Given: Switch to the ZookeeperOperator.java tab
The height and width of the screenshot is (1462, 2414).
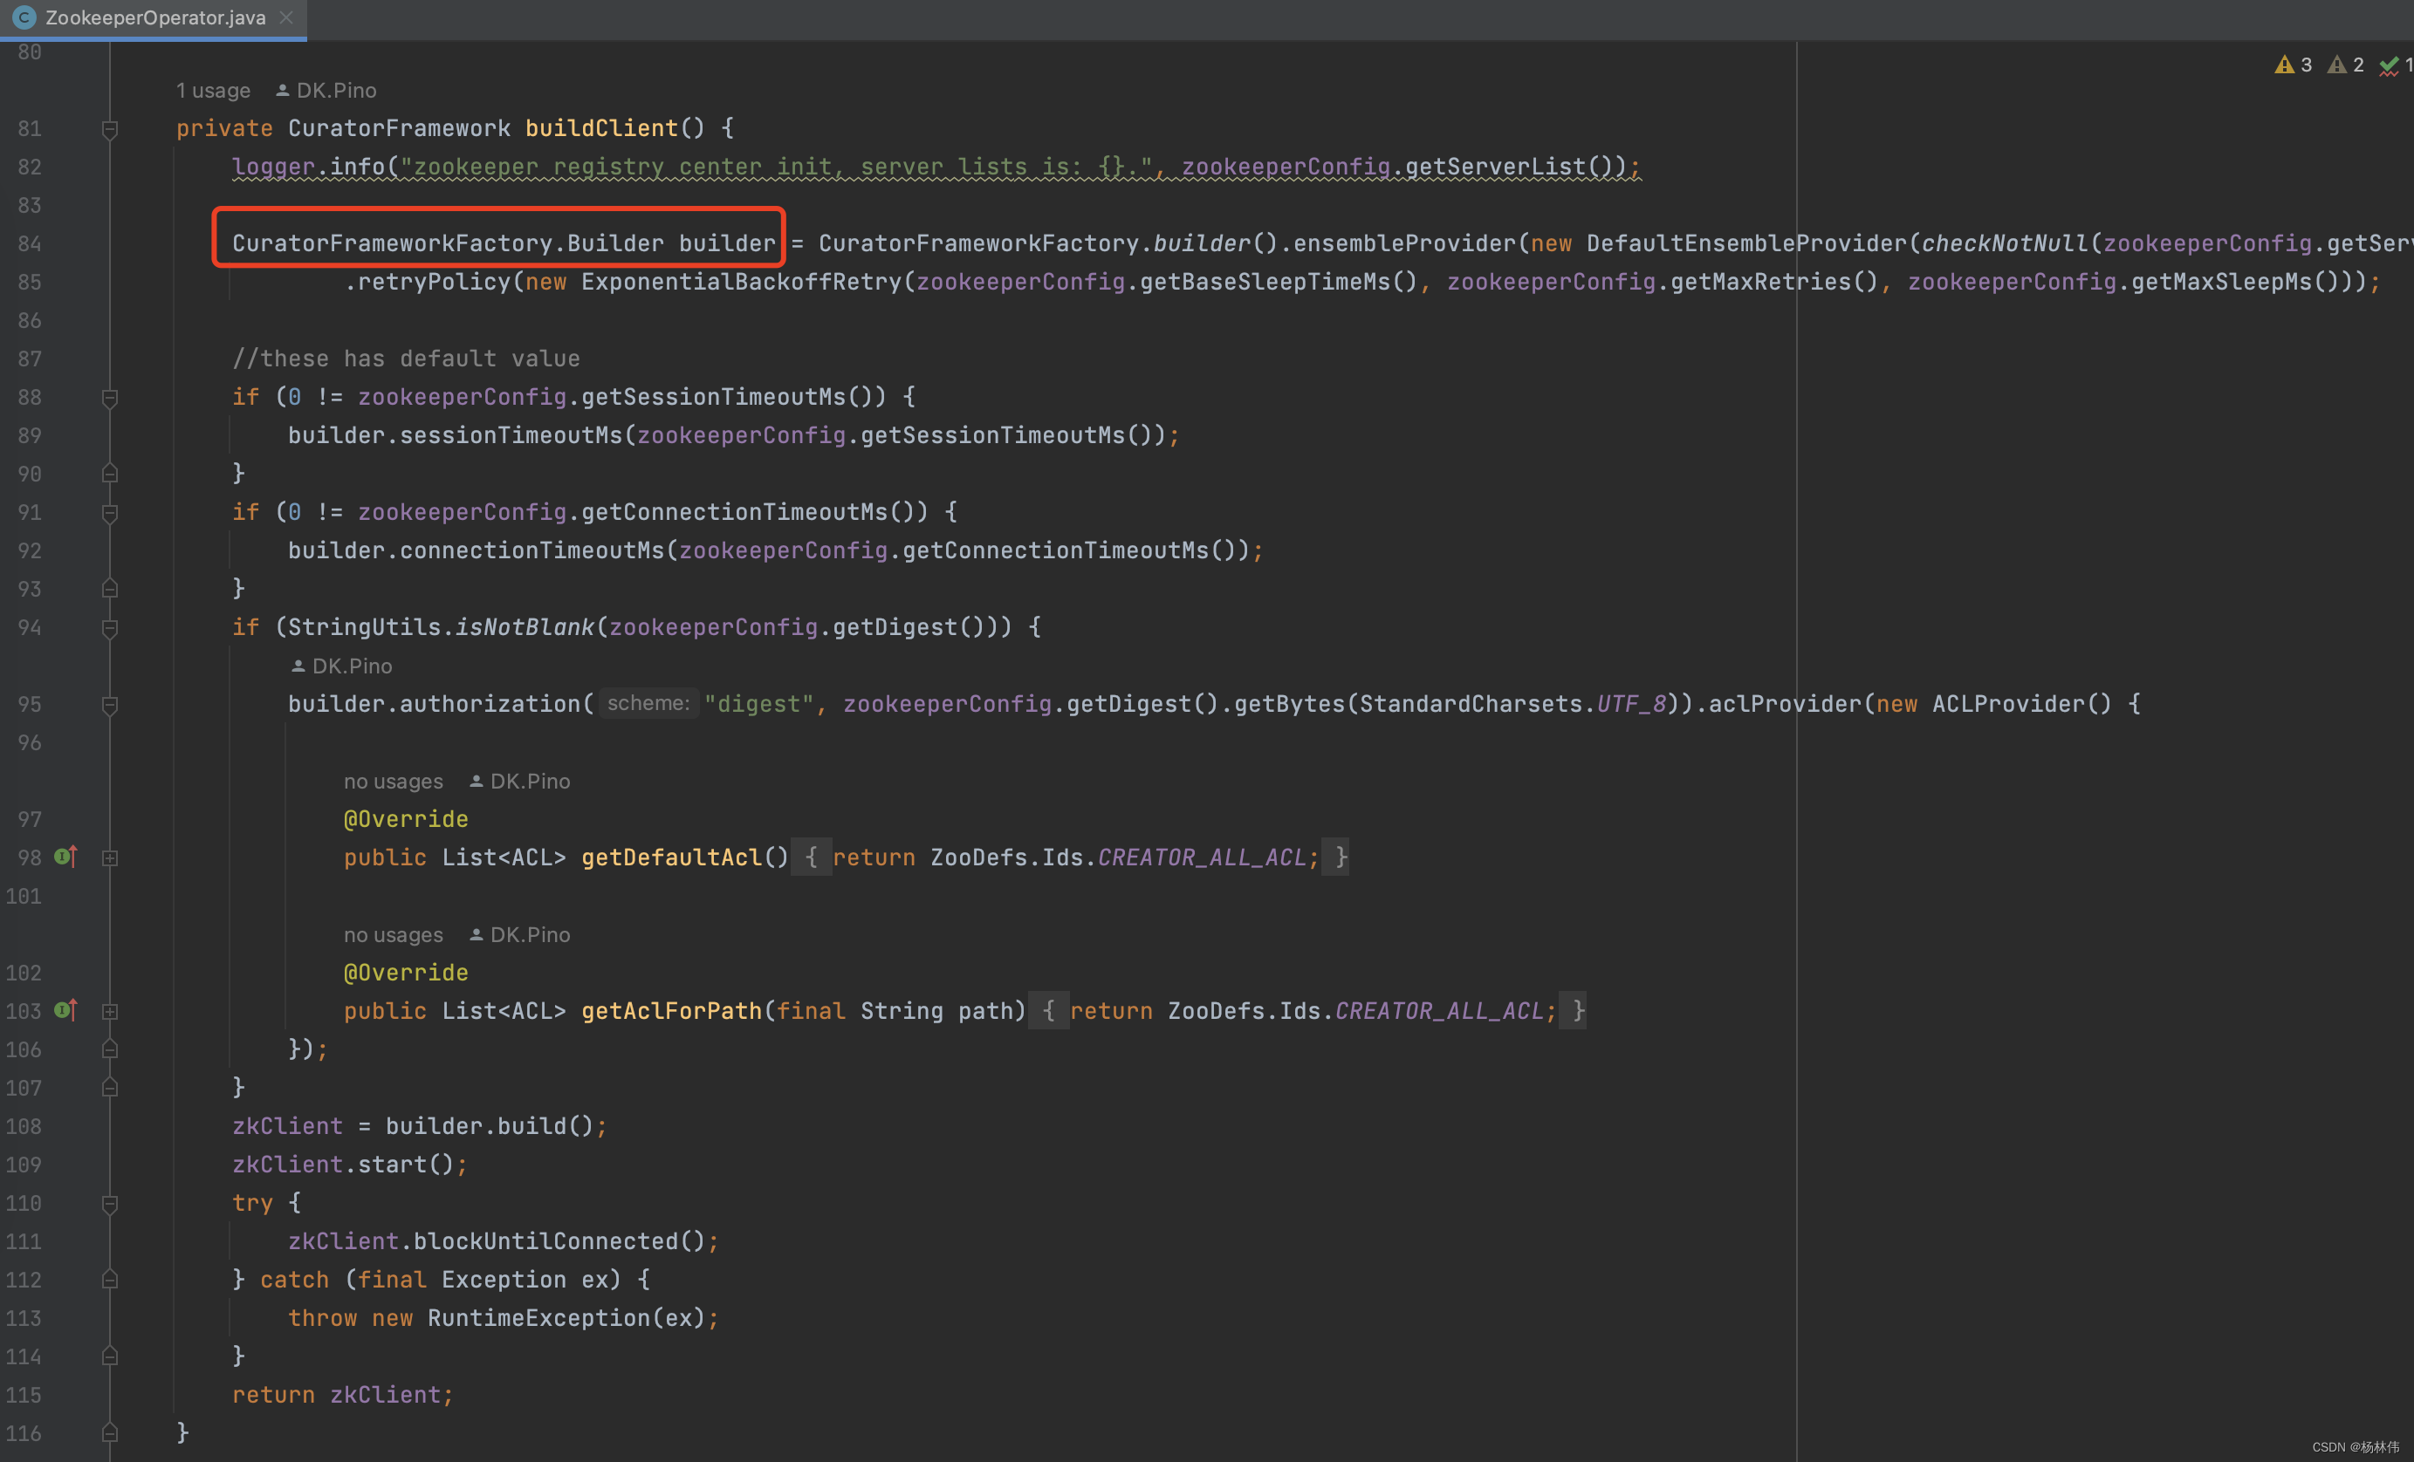Looking at the screenshot, I should pyautogui.click(x=154, y=17).
